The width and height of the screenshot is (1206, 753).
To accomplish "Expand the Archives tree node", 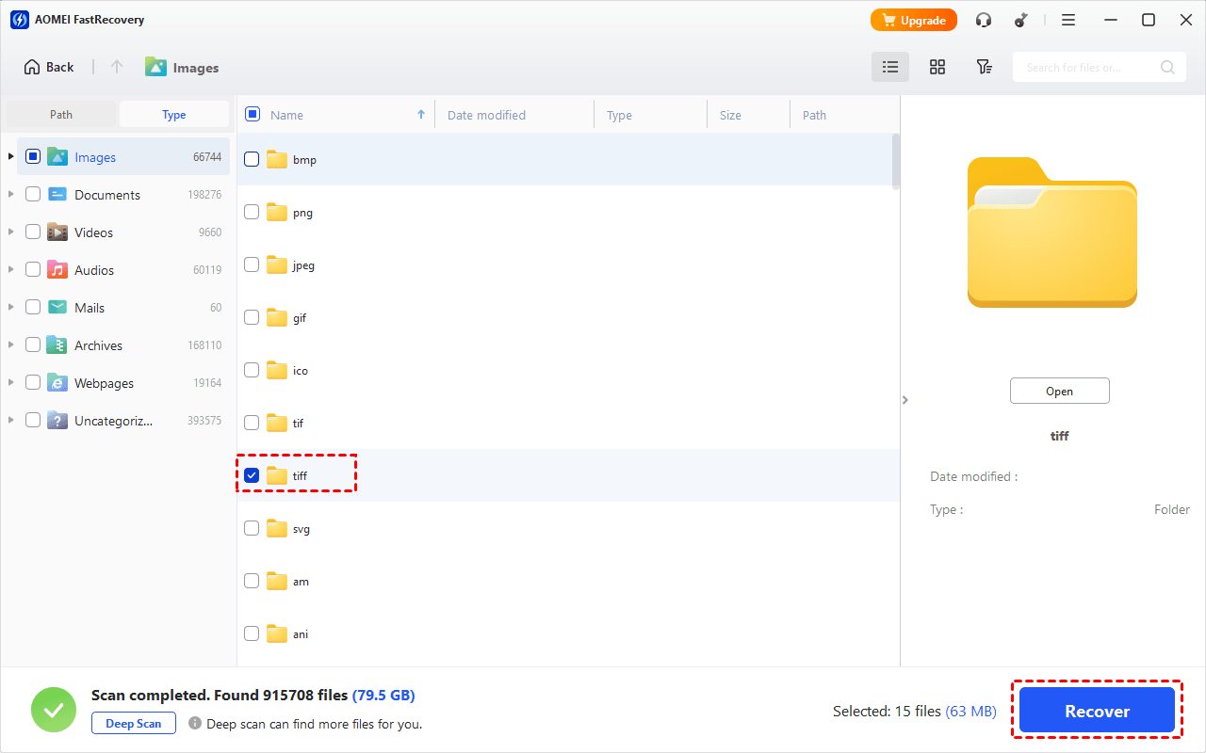I will pyautogui.click(x=11, y=345).
